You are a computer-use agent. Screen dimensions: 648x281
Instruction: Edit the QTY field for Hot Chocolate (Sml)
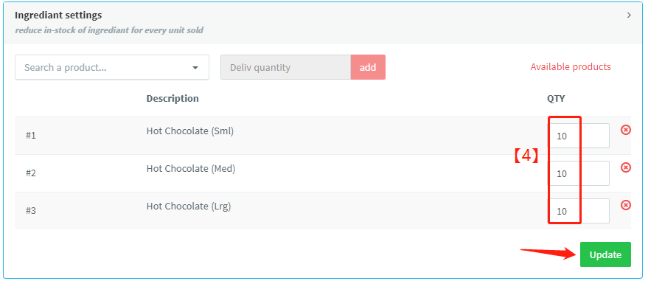click(x=579, y=136)
